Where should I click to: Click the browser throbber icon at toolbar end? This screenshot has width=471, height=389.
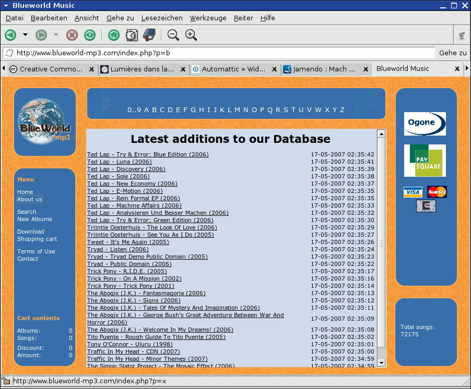pos(462,35)
